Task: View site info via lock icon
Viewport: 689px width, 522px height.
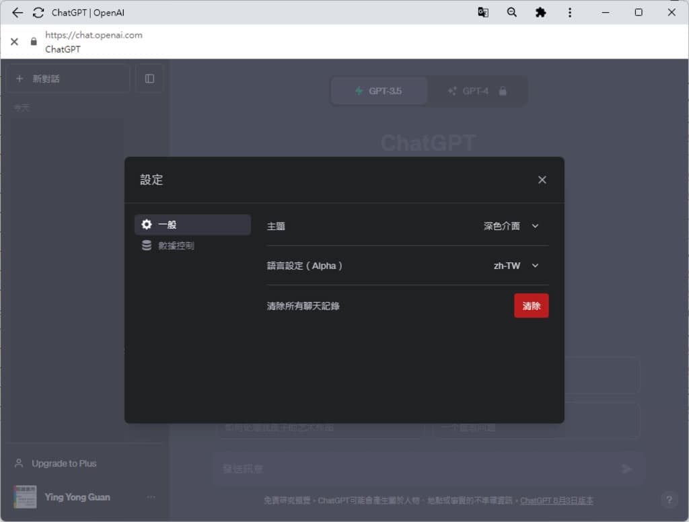Action: click(34, 41)
